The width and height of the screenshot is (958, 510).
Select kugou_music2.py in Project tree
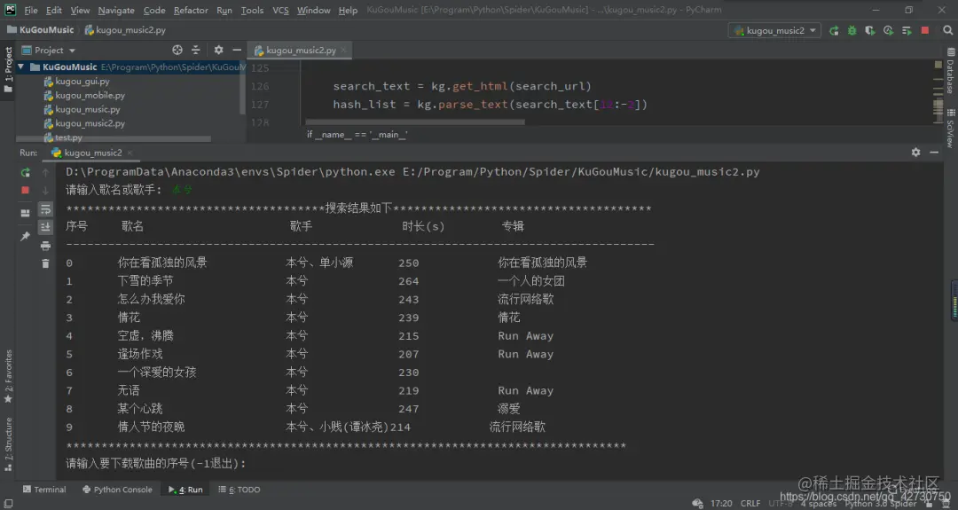pos(84,123)
